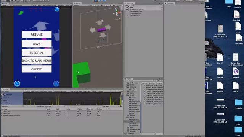
Task: Click the round blue button at bottom-right of game view
Action: coord(56,84)
